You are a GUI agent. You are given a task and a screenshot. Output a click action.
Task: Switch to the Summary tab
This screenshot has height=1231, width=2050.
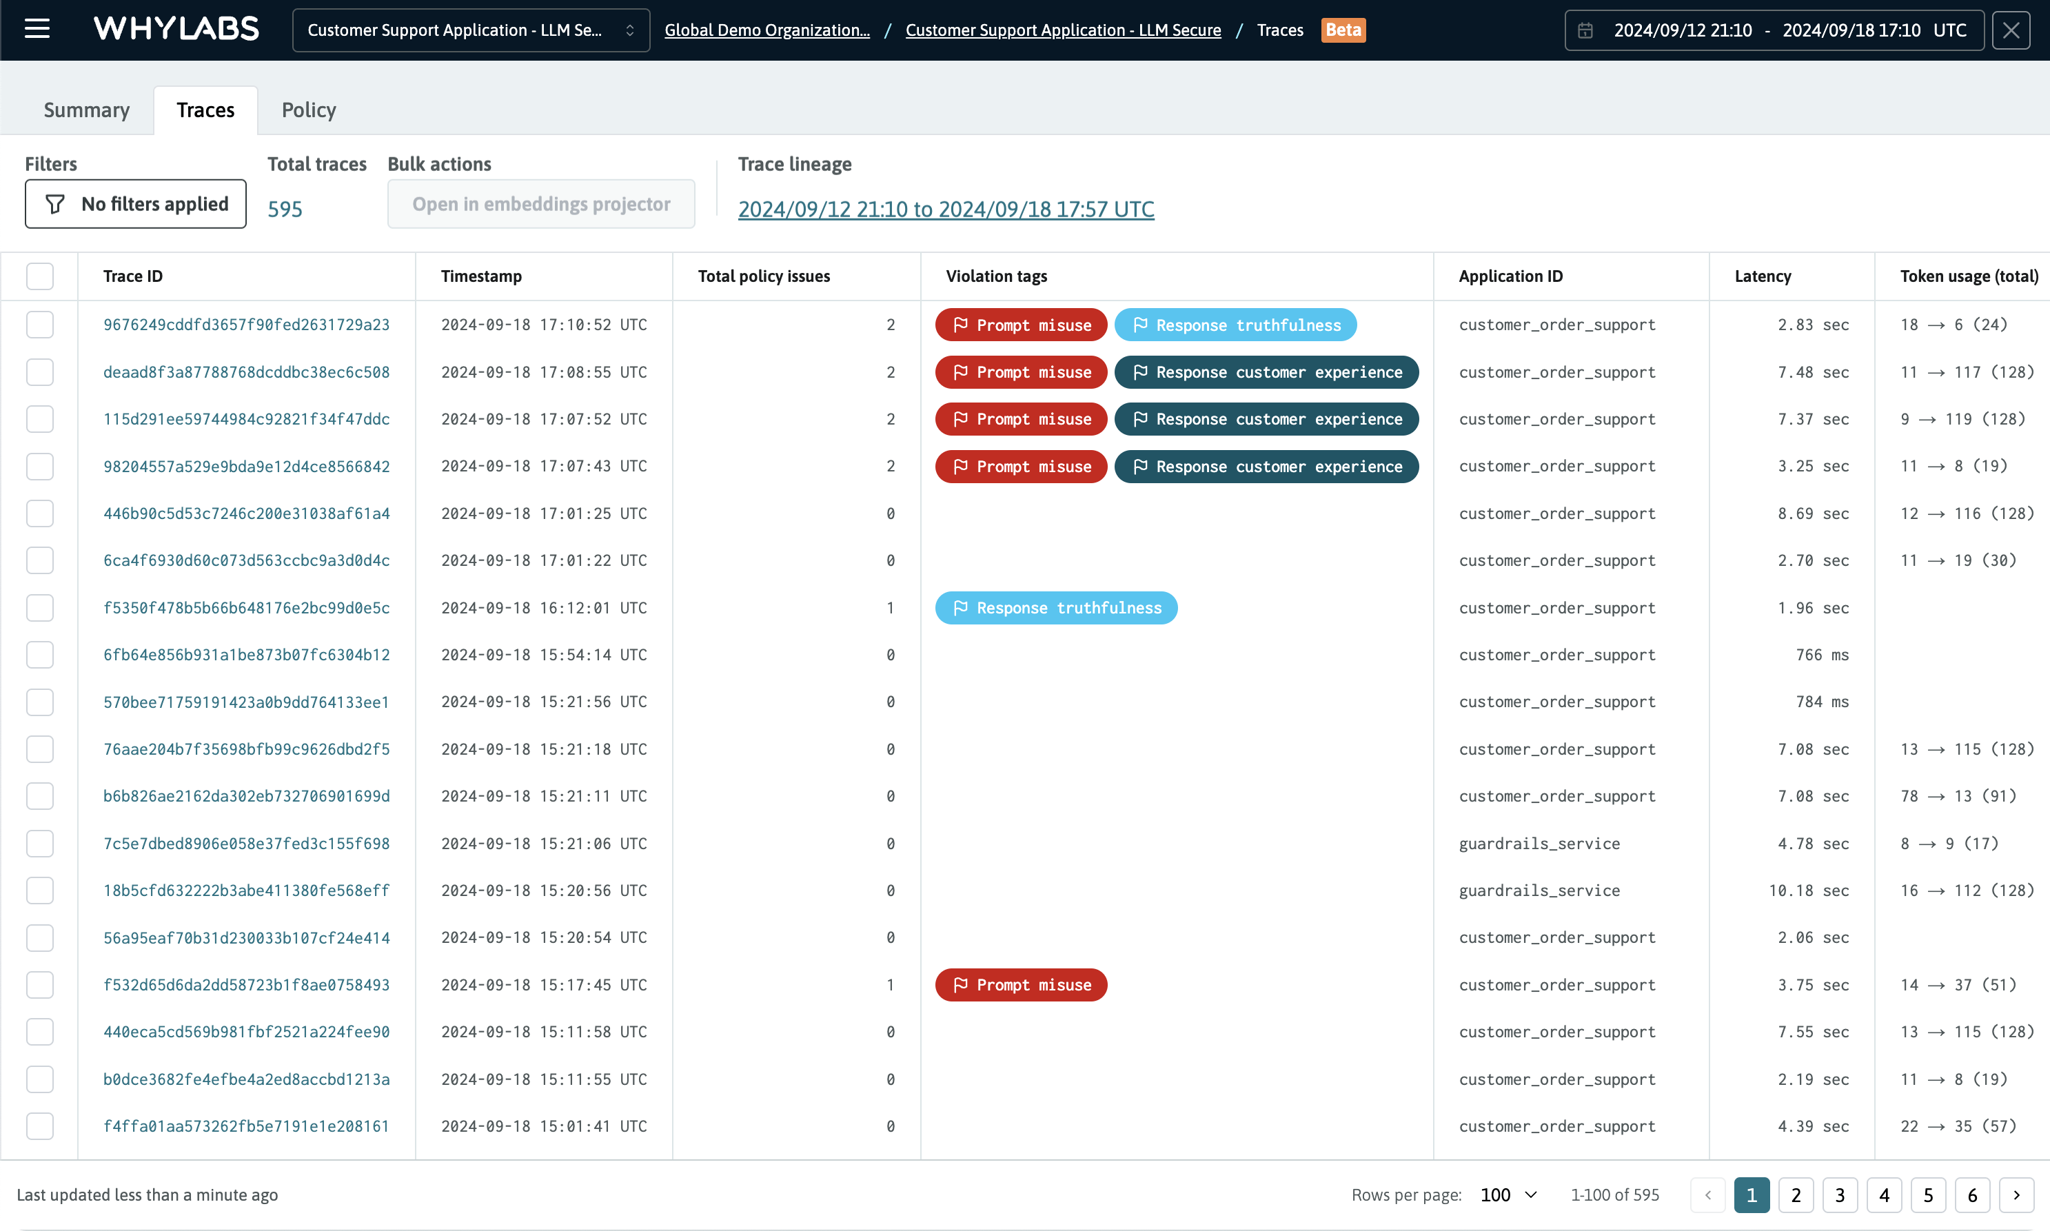coord(86,109)
